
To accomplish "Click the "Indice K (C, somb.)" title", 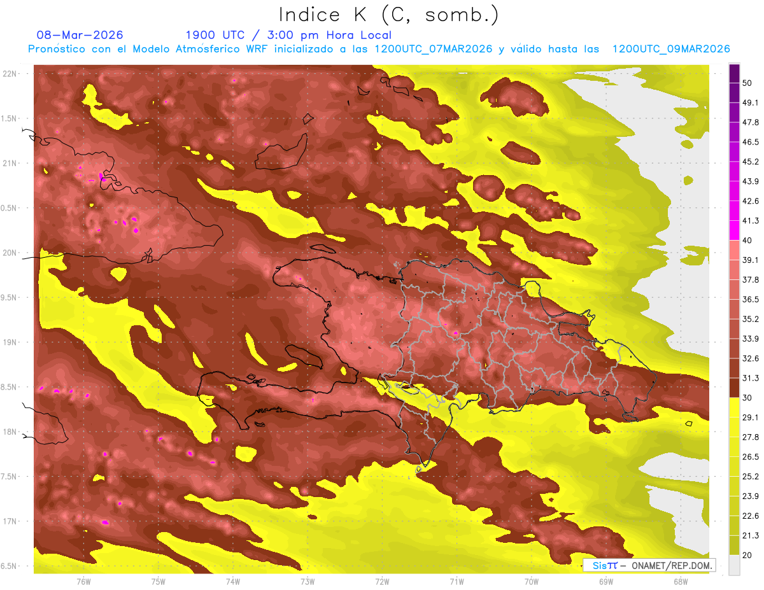I will click(389, 15).
